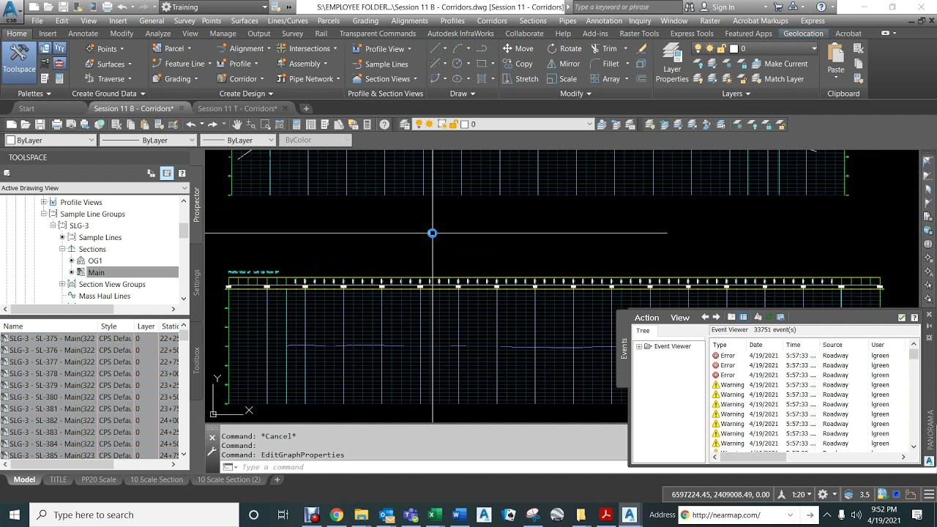
Task: Click the Toolspace help icon
Action: point(182,173)
